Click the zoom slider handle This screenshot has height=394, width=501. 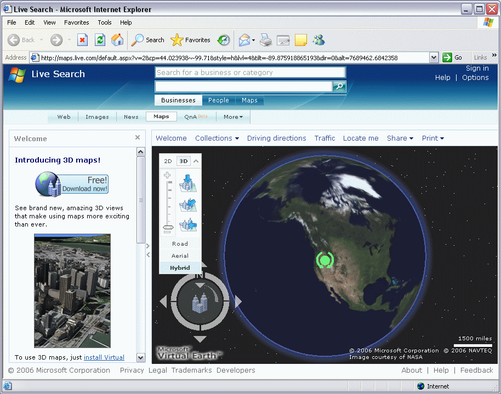(168, 227)
